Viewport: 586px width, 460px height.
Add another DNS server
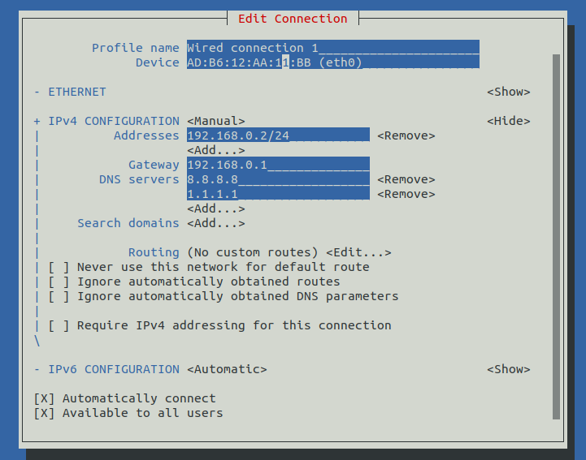point(216,209)
